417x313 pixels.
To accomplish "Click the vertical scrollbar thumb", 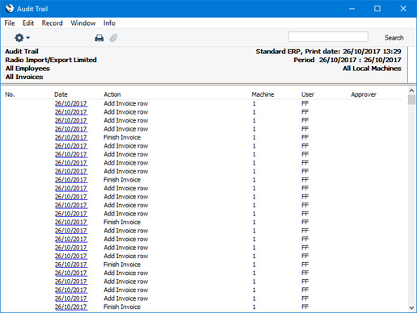I will [x=411, y=100].
